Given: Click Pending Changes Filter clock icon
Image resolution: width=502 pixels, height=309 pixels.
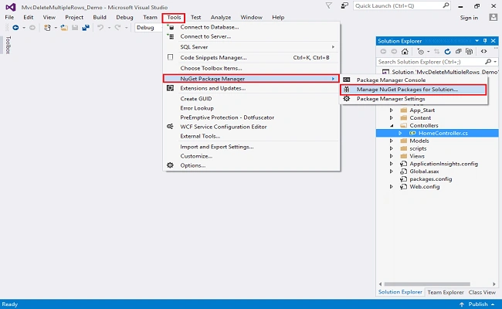Looking at the screenshot, I should point(421,51).
